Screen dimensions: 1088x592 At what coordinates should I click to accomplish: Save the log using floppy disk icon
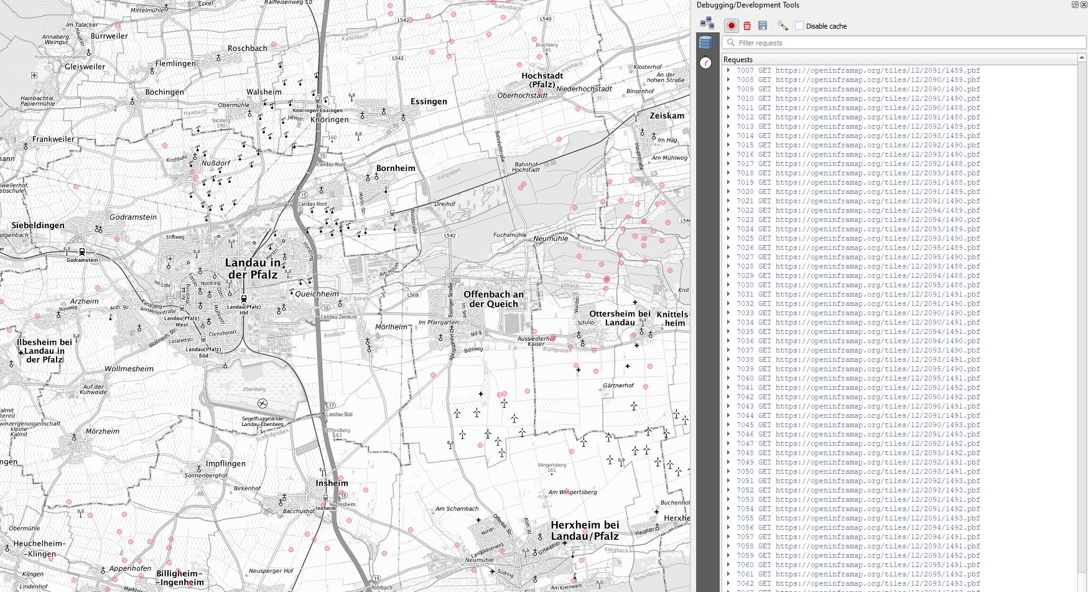click(763, 25)
